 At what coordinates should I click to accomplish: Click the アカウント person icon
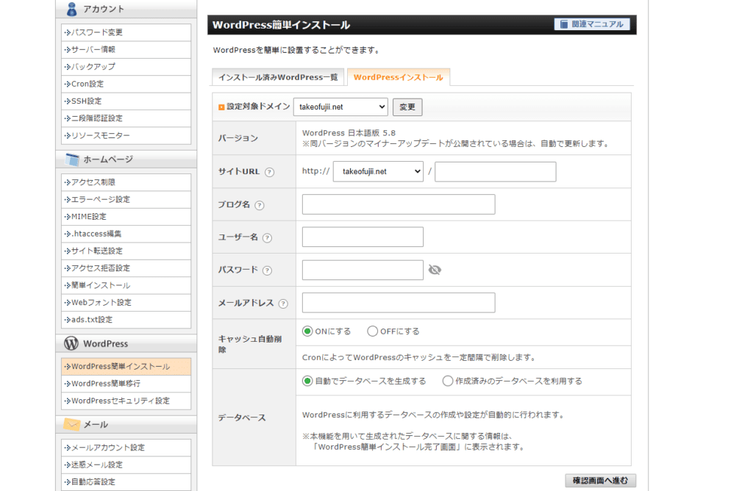71,9
